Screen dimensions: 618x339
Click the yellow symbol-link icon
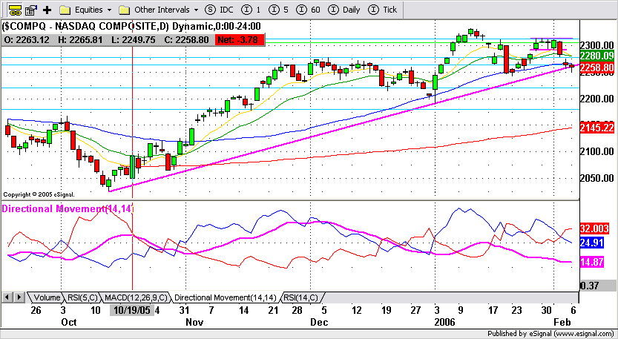click(15, 10)
